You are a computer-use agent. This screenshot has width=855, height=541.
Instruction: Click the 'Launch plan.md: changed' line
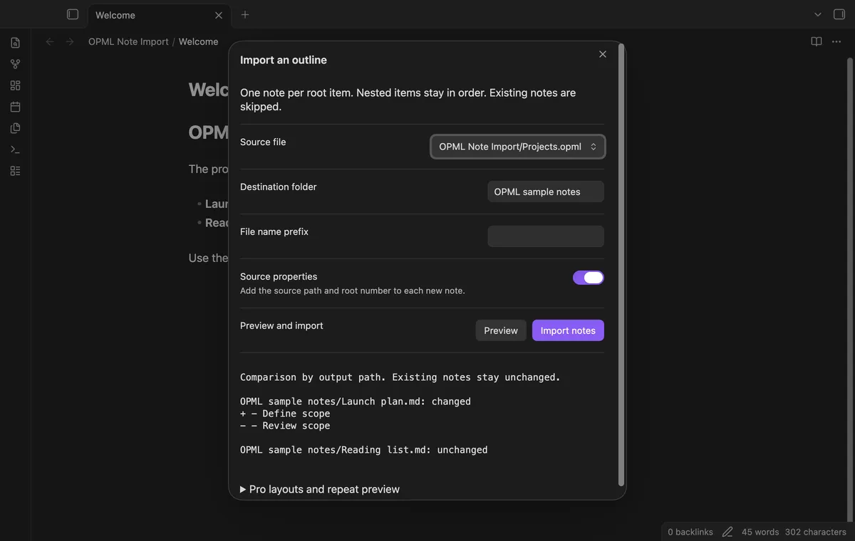(356, 401)
